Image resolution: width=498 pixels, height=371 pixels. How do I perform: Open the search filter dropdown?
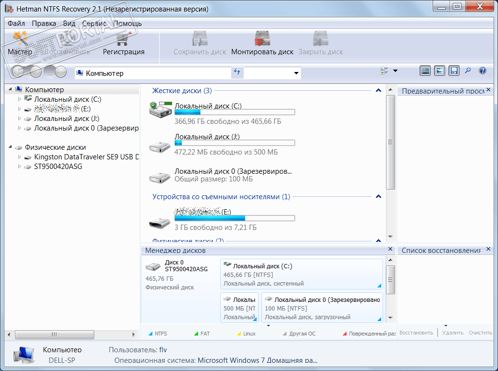[x=296, y=73]
